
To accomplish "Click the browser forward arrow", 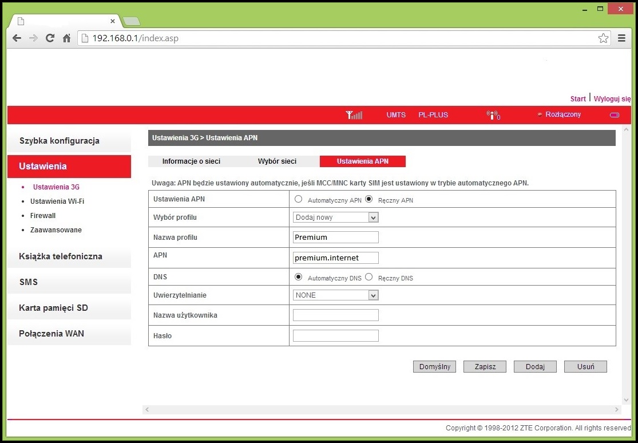I will 33,38.
